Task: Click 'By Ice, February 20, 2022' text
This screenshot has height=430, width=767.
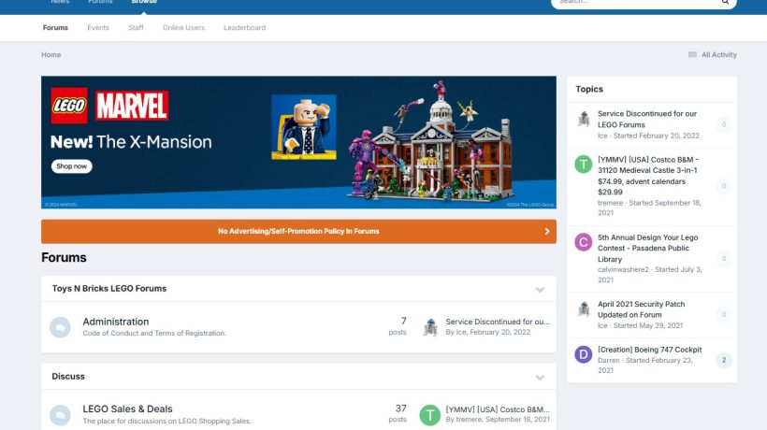Action: tap(487, 332)
